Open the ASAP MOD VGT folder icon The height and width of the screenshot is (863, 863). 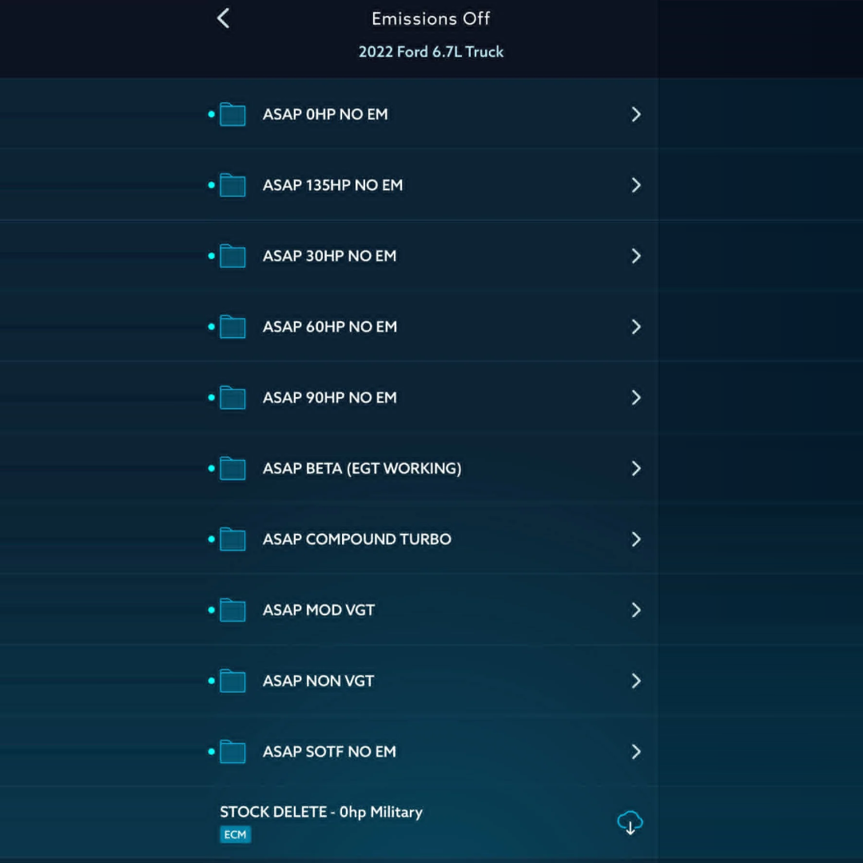[x=233, y=610]
